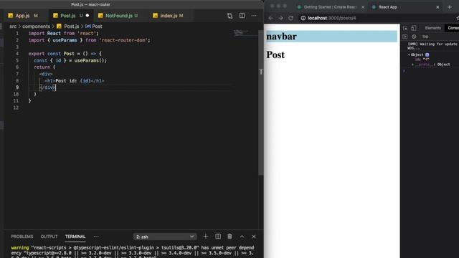This screenshot has width=459, height=258.
Task: Click the '[HMR] Waiting for update' log message
Action: tap(432, 46)
